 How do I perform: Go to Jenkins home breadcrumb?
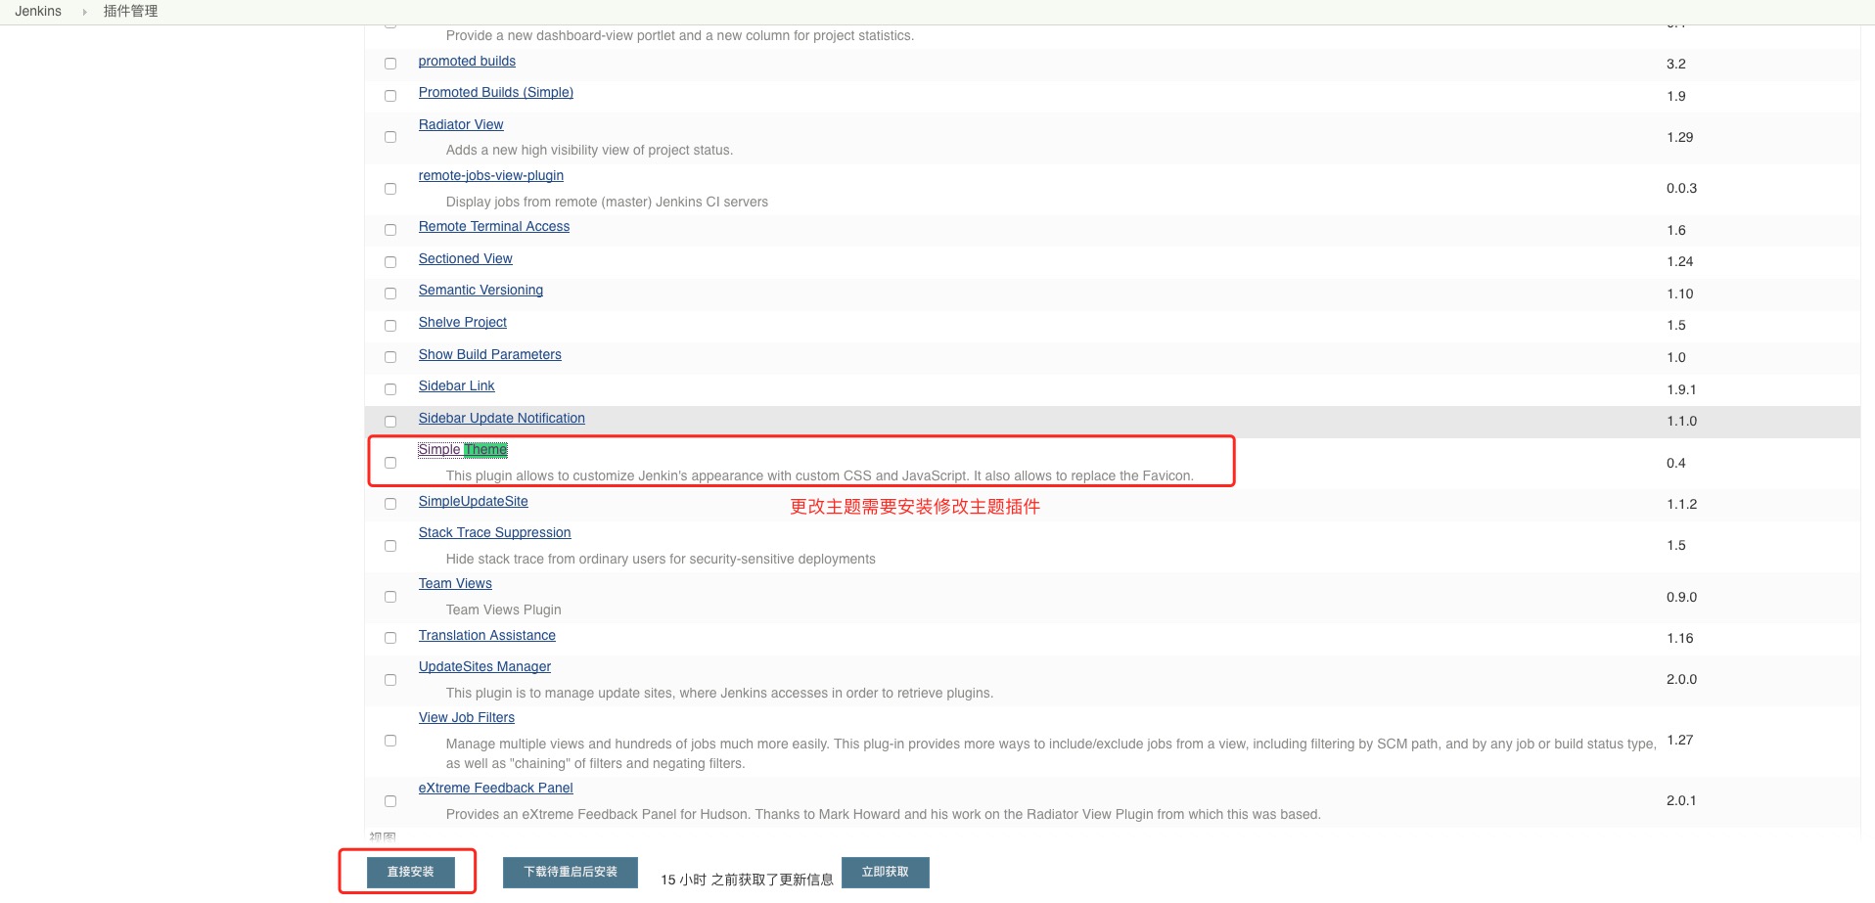[38, 11]
